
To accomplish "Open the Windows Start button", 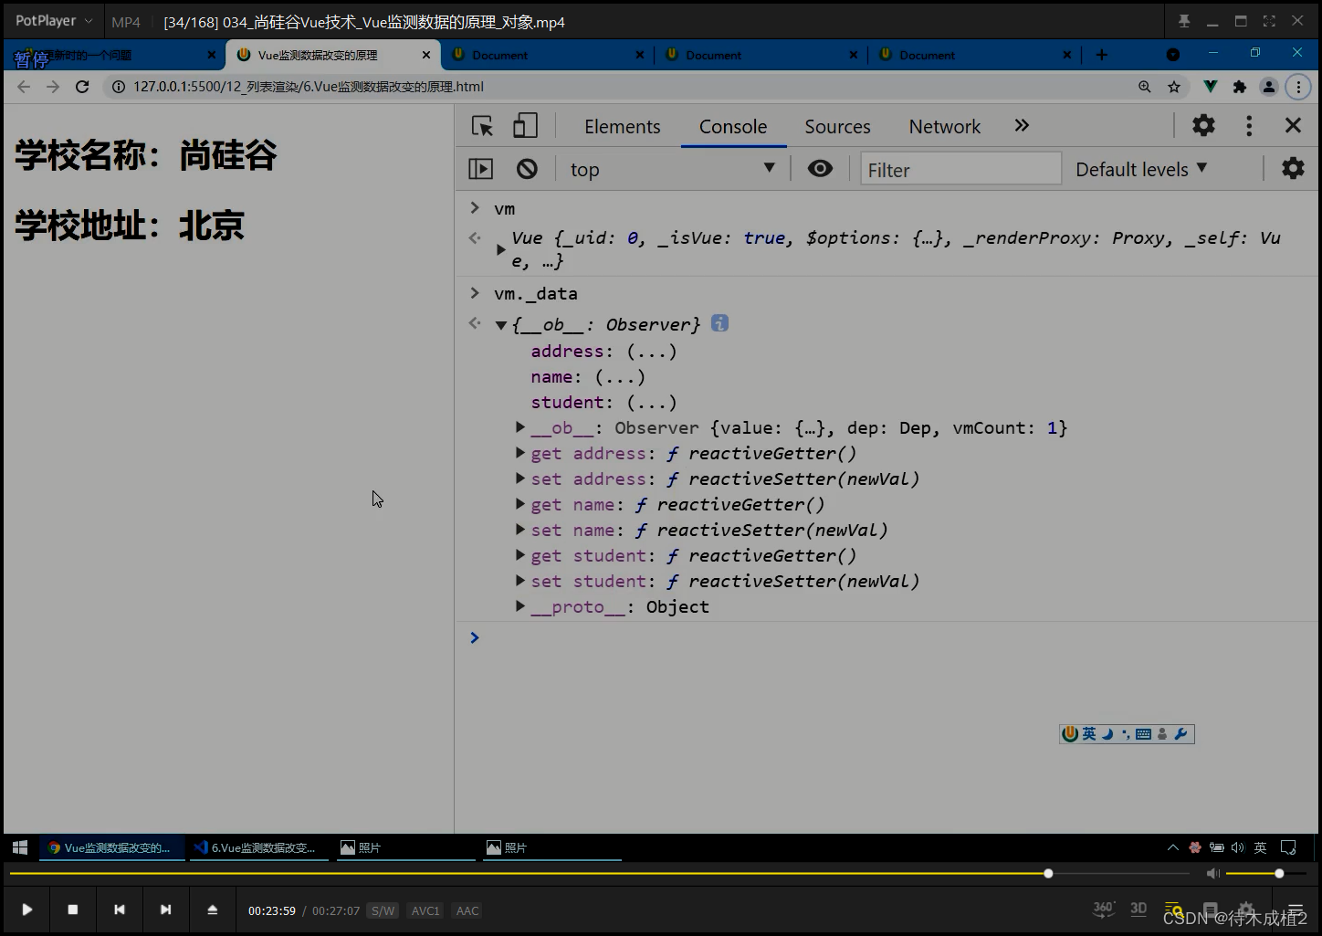I will click(19, 847).
